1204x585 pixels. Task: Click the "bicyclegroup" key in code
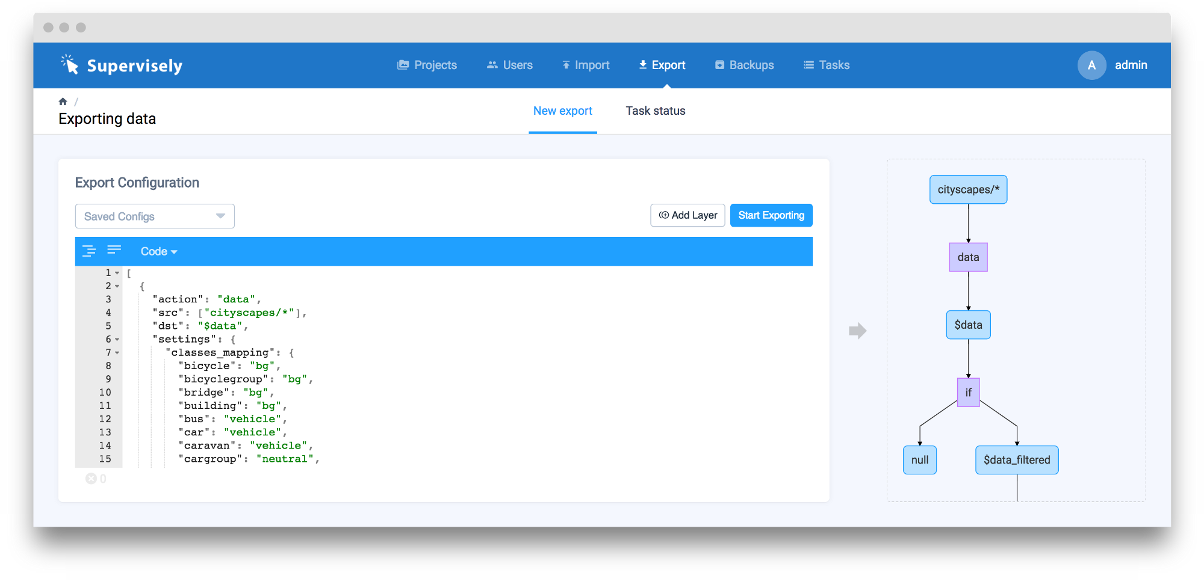[223, 379]
